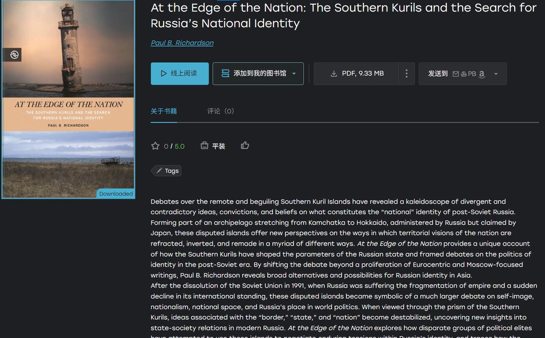Image resolution: width=545 pixels, height=338 pixels.
Task: Send book via the Google Drive icon
Action: pos(464,74)
